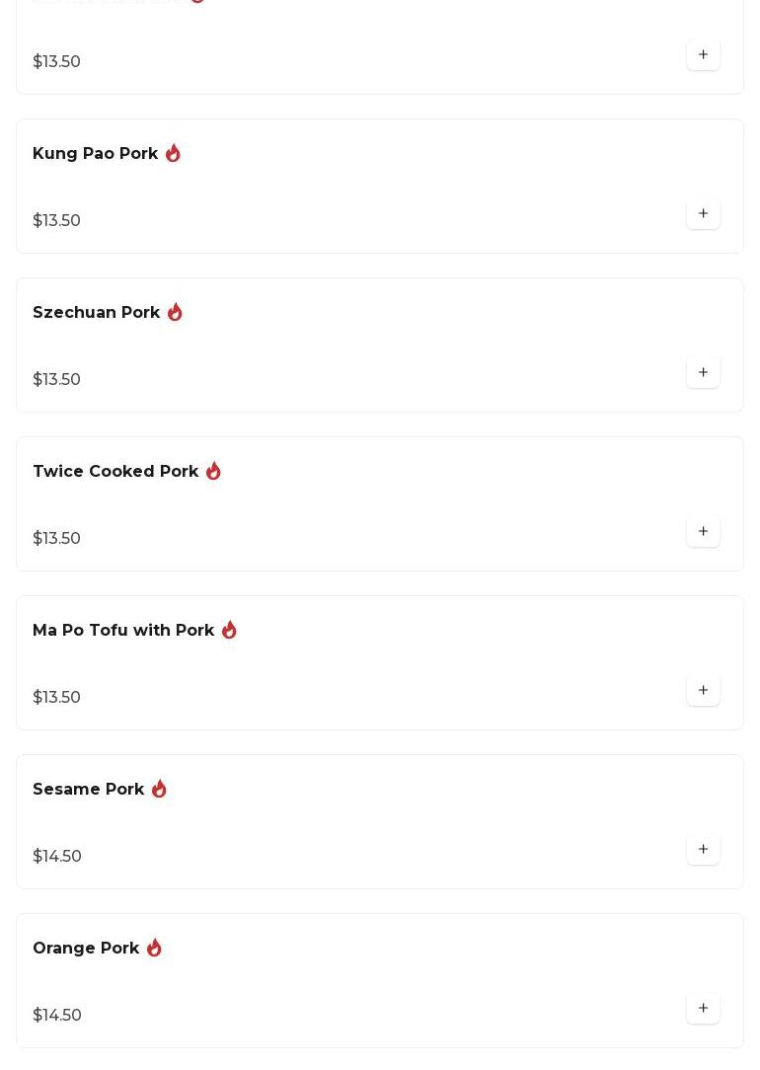Click Sesame Pork $14.50 price

(x=57, y=856)
